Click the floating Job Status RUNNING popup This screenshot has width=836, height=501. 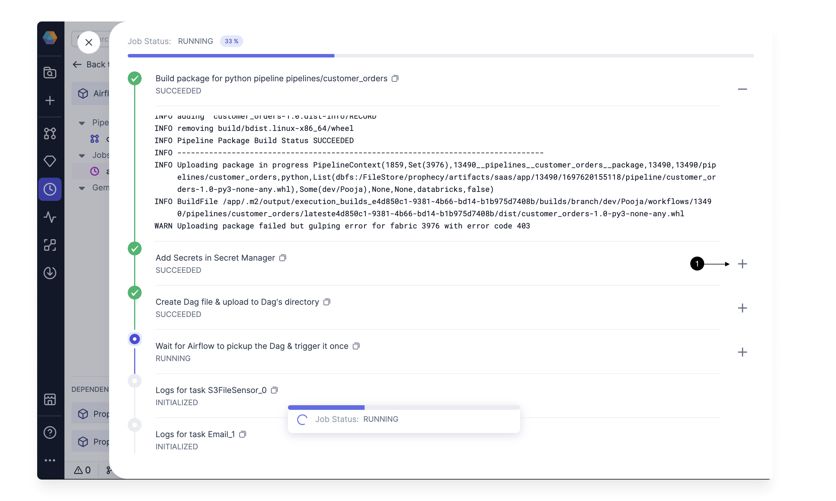(404, 419)
